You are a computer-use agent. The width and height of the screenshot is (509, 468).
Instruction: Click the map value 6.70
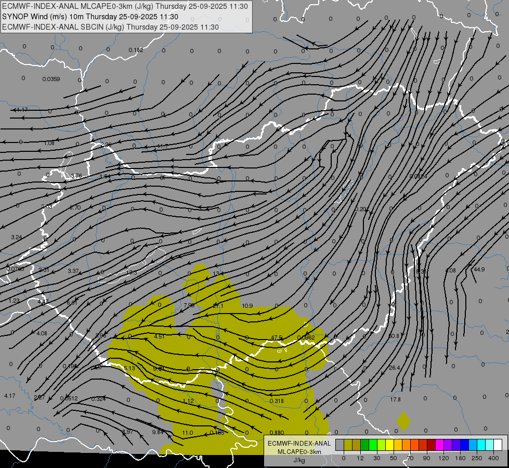75,208
